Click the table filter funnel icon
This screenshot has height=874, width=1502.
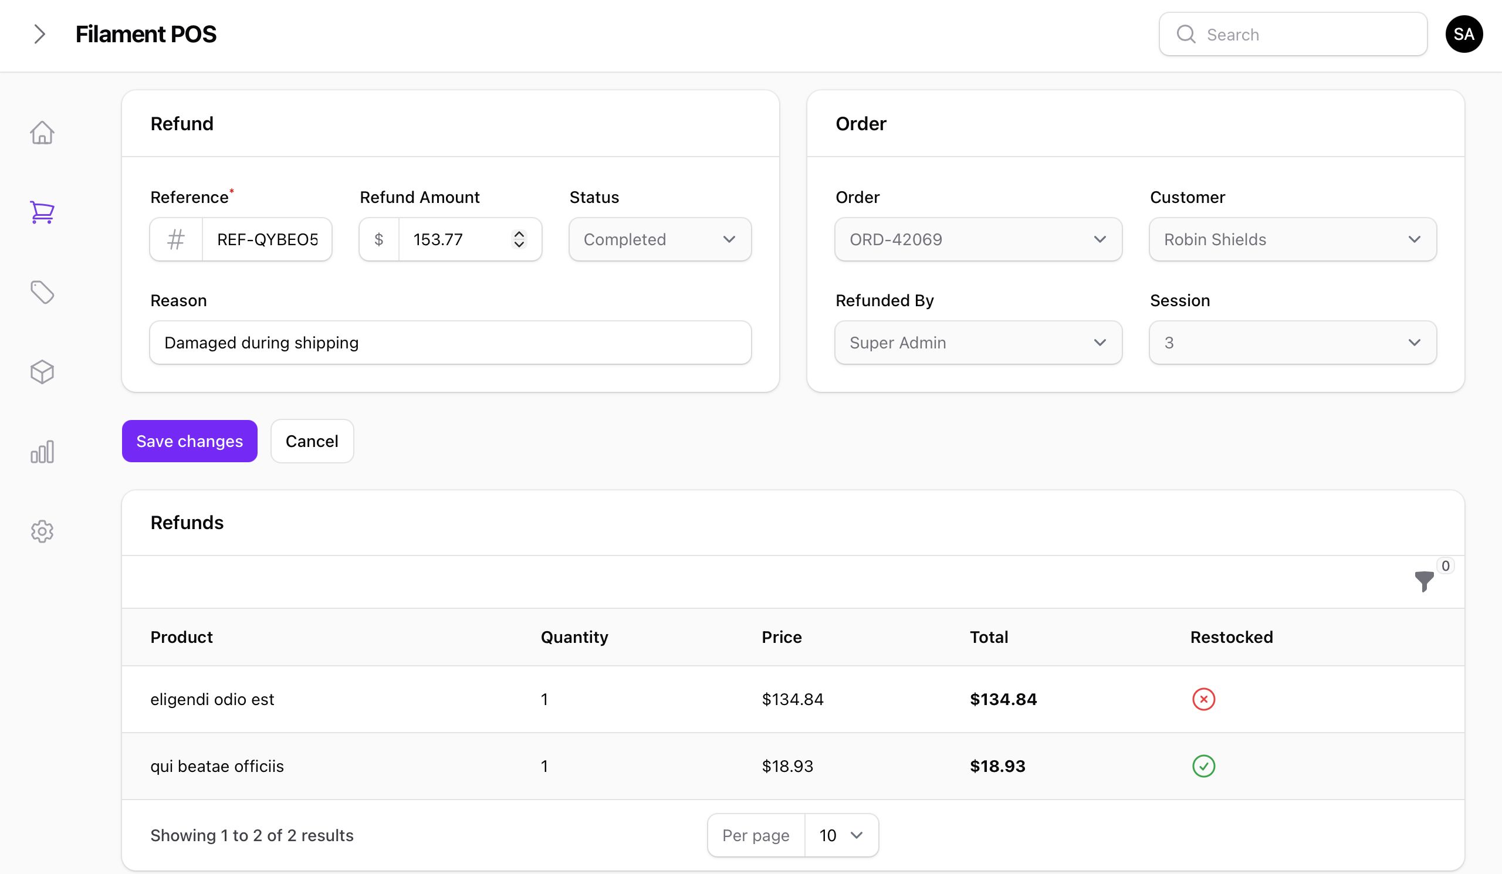point(1423,581)
